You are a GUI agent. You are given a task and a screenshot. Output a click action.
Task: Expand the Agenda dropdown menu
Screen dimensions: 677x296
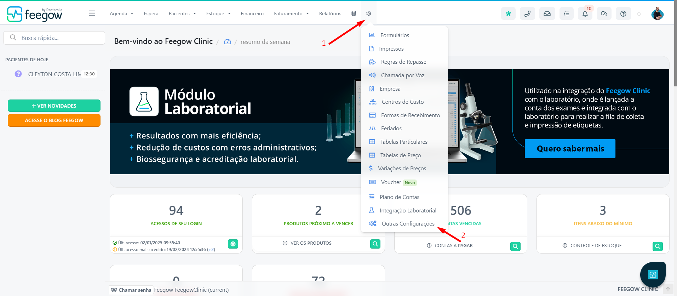tap(121, 13)
